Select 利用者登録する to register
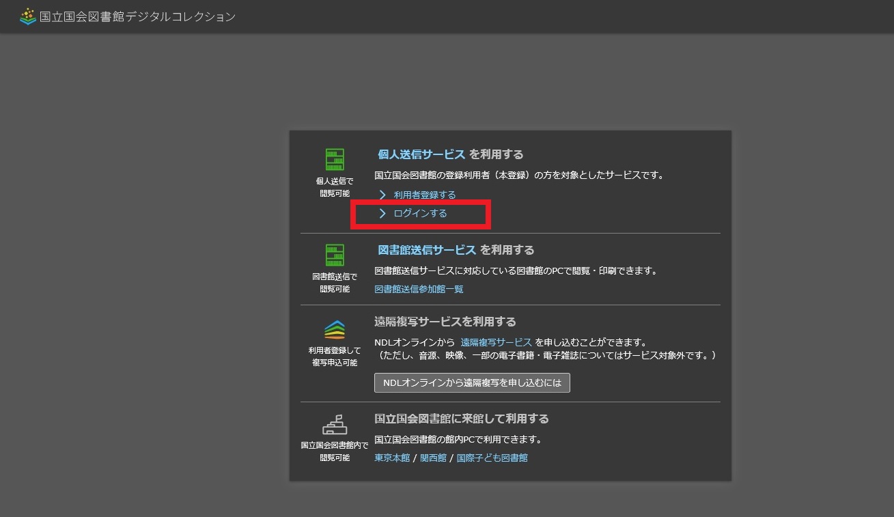The image size is (894, 517). [424, 195]
